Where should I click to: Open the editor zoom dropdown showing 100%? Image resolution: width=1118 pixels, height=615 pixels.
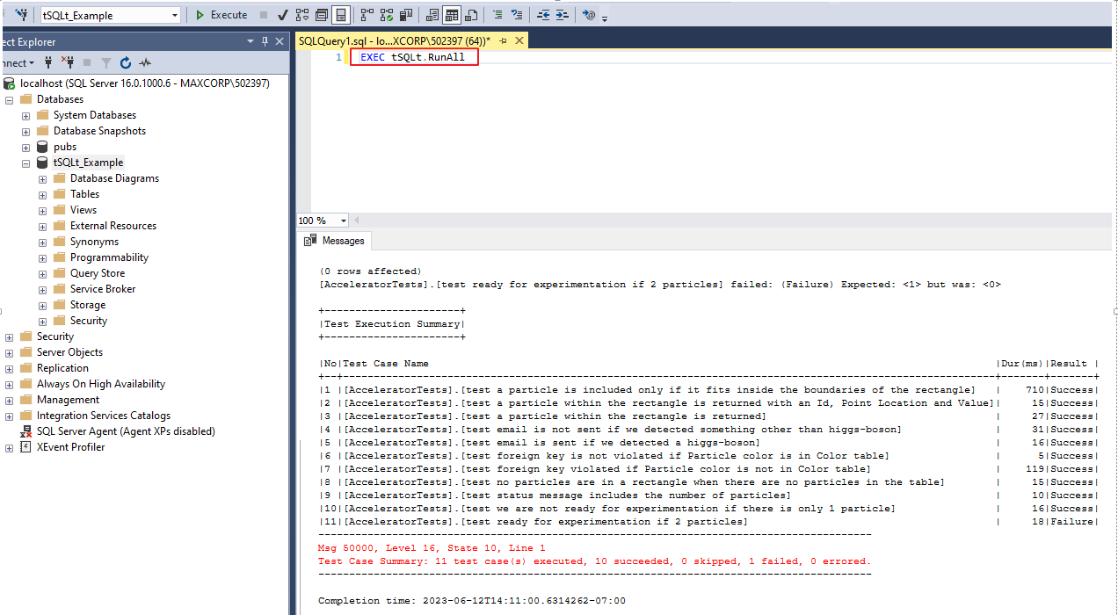321,221
